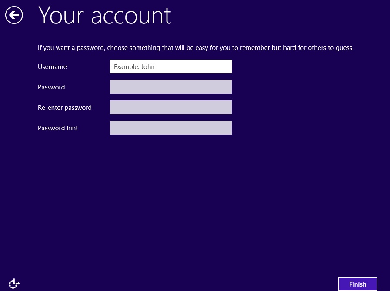The height and width of the screenshot is (291, 390).
Task: Click the 'Username' label
Action: (x=52, y=66)
